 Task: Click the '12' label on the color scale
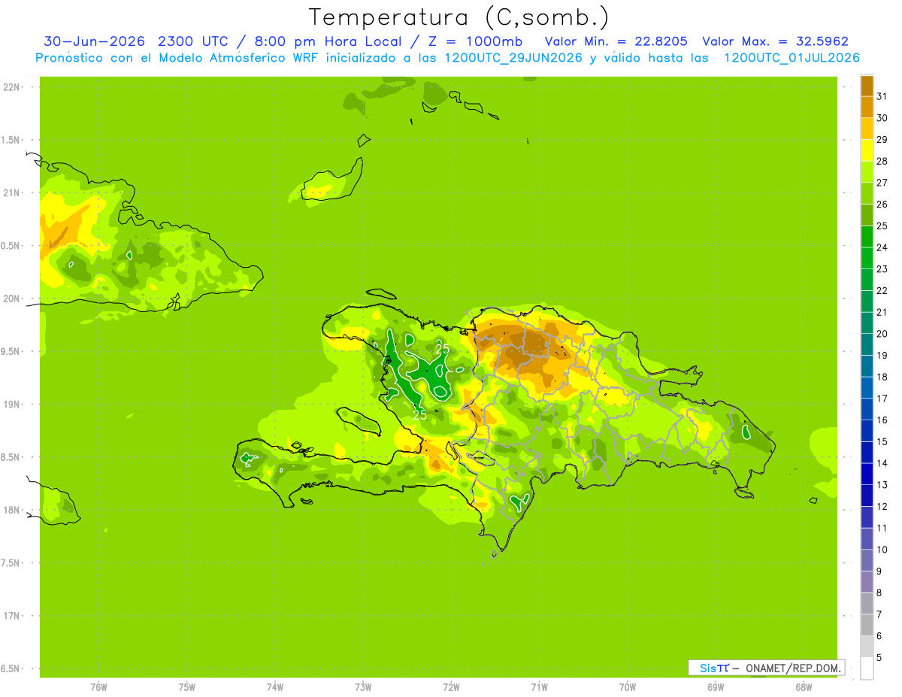tap(882, 506)
